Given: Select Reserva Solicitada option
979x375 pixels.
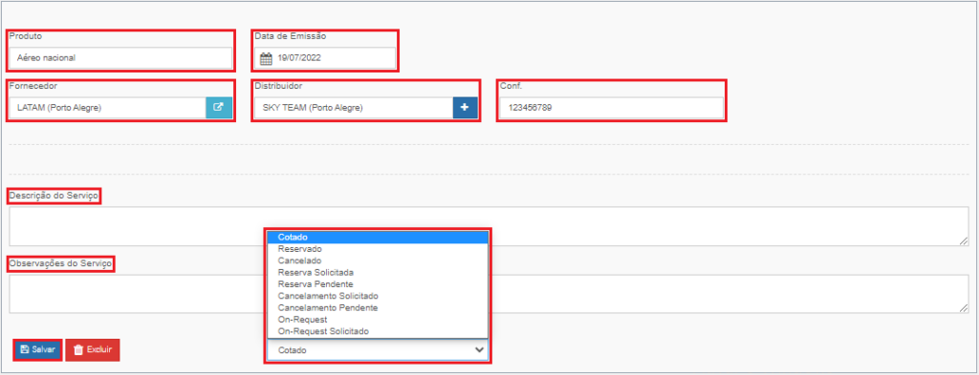Looking at the screenshot, I should 378,272.
